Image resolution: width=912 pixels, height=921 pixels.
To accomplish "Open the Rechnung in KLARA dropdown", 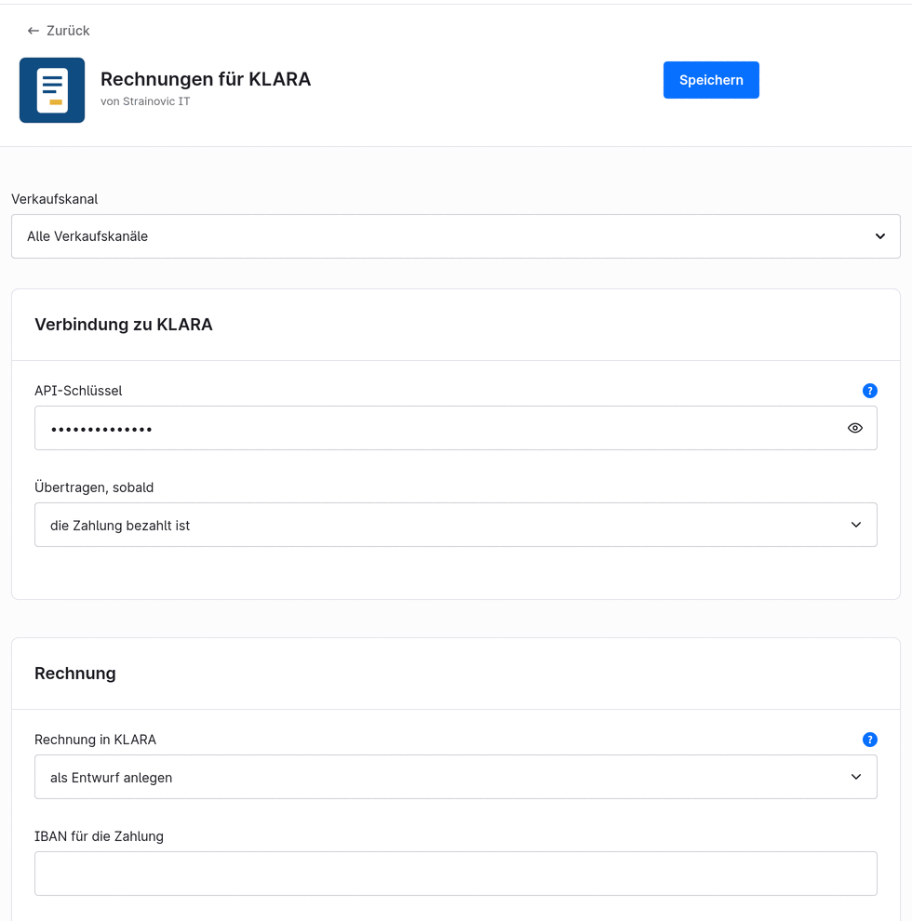I will click(456, 777).
